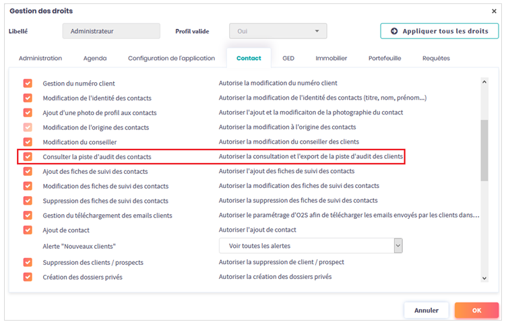506x324 pixels.
Task: Uncheck Modification du conseiller
Action: coord(28,142)
